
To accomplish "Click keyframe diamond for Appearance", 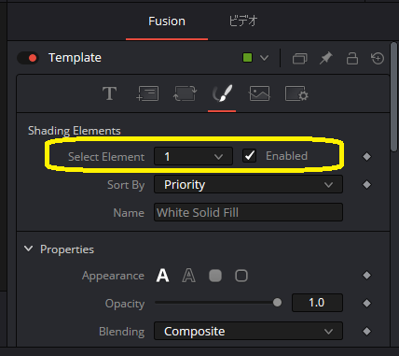I will coord(366,276).
